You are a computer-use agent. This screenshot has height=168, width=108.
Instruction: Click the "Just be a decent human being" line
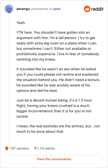point(54,100)
